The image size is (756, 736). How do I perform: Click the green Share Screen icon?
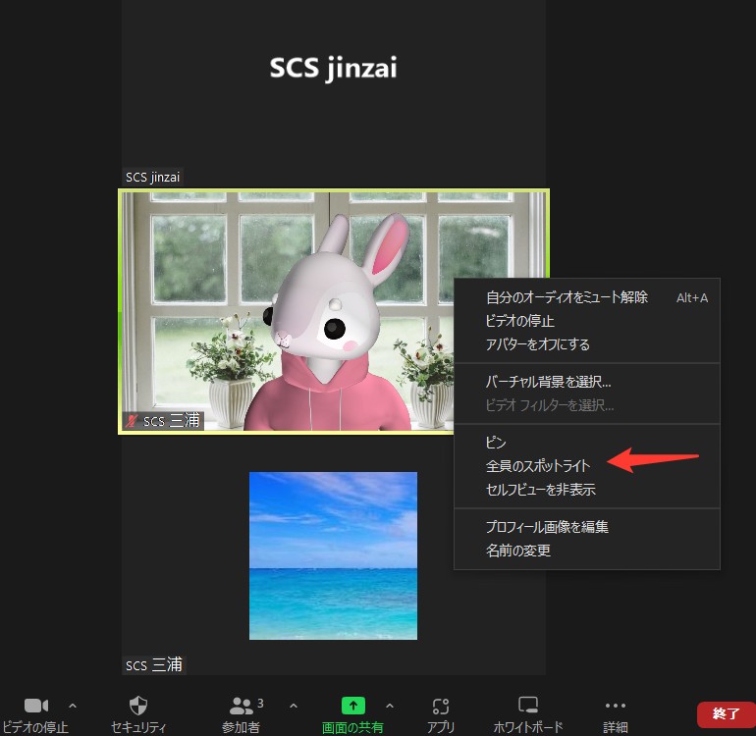[x=352, y=707]
